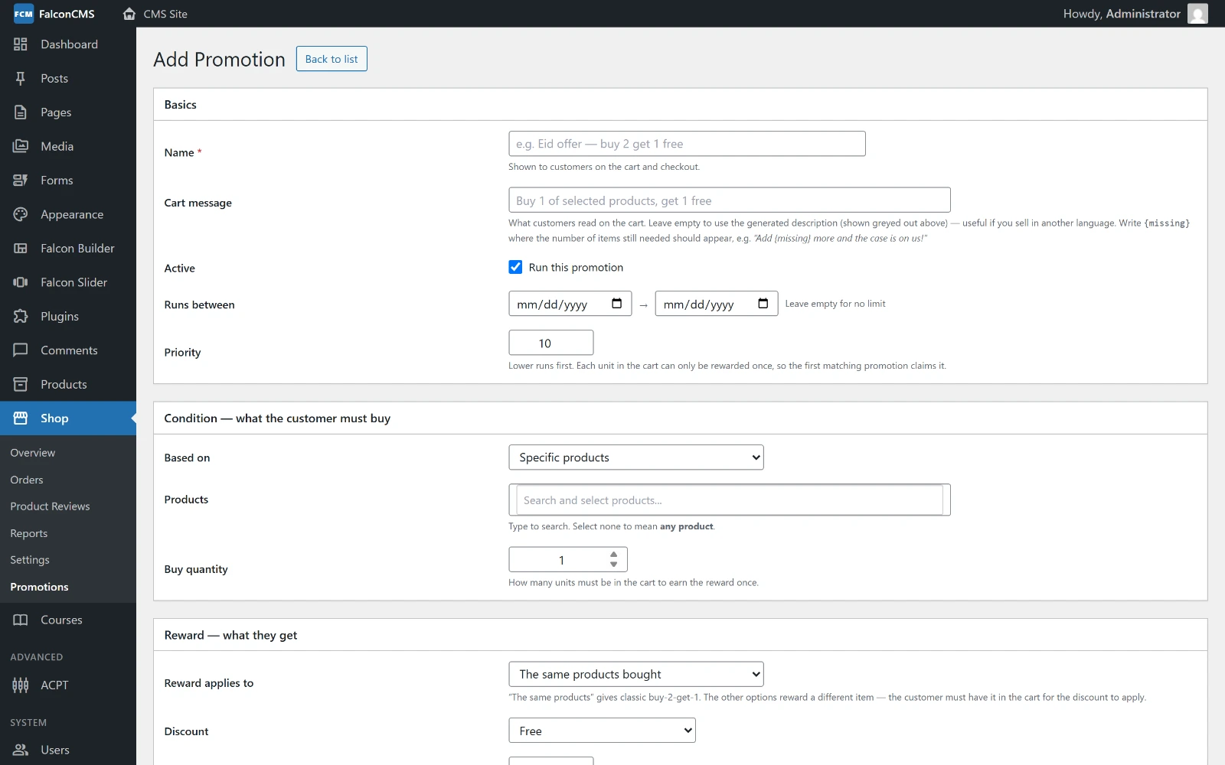Open the Discount dropdown
Image resolution: width=1225 pixels, height=765 pixels.
click(602, 731)
